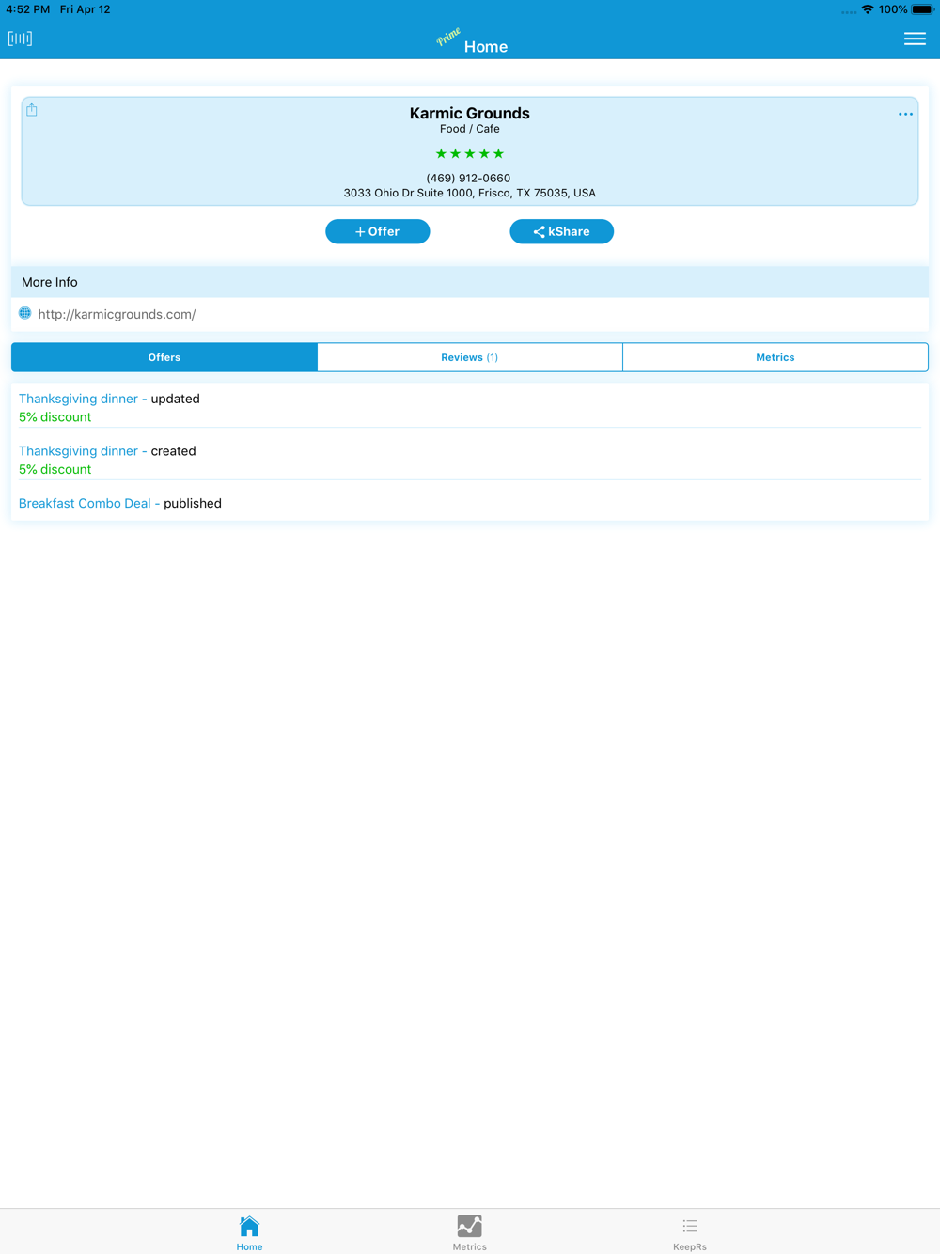The image size is (940, 1254).
Task: Switch to the Reviews (1) tab
Action: [470, 357]
